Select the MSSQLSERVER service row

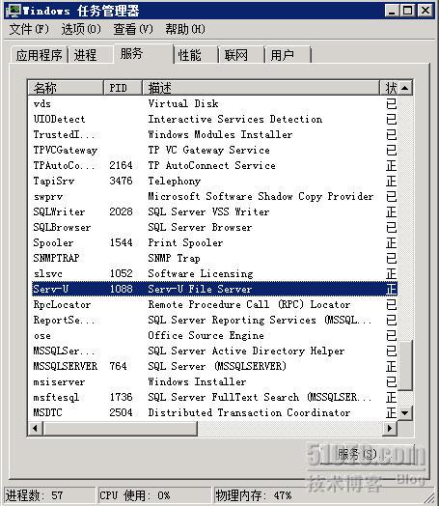212,366
